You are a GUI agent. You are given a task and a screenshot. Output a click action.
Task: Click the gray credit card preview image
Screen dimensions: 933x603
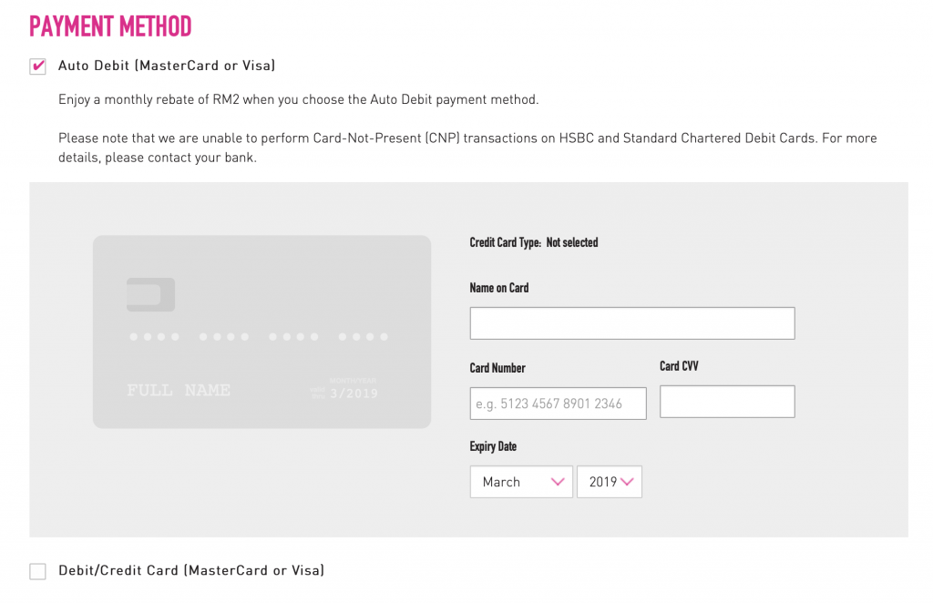click(x=261, y=332)
